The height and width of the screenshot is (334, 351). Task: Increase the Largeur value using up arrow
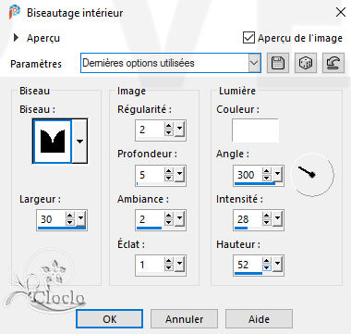click(x=70, y=216)
